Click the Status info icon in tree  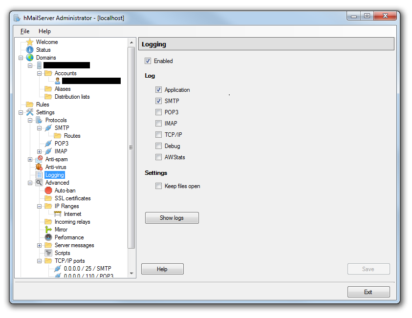point(30,50)
